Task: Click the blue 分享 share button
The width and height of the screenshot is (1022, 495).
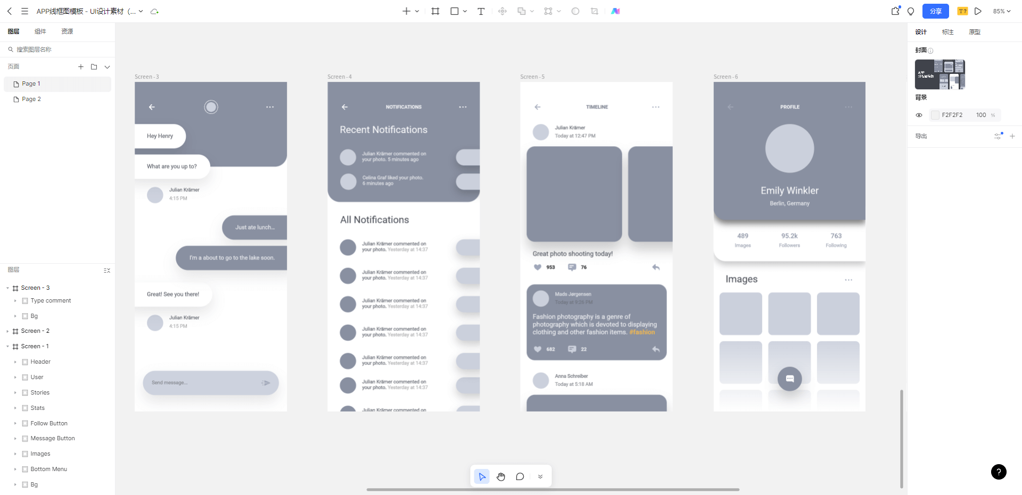Action: (935, 11)
